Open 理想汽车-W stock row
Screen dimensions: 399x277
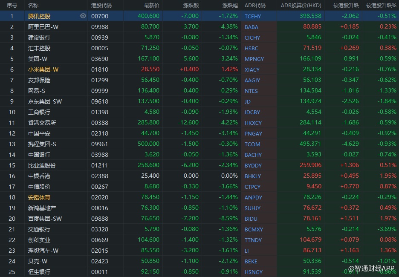[43, 251]
